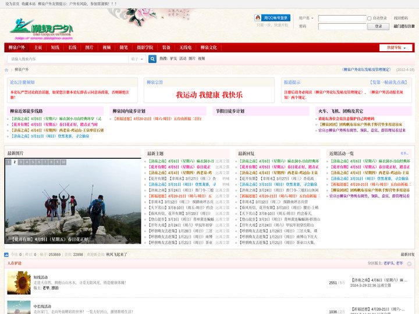Screen dimensions: 419x314
Task: Open the 3月12日 thread in 最新回复
Action: pos(274,202)
